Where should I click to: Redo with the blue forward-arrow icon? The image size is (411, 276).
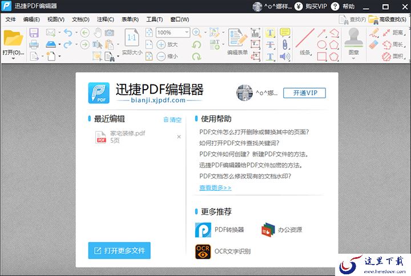pos(68,44)
